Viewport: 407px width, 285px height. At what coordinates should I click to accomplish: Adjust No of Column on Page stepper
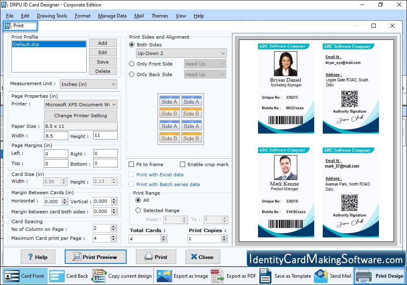(114, 228)
